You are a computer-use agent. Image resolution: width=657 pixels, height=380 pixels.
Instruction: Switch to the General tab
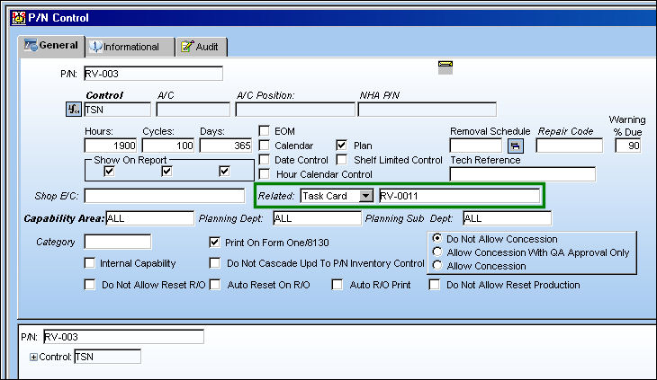pos(51,46)
